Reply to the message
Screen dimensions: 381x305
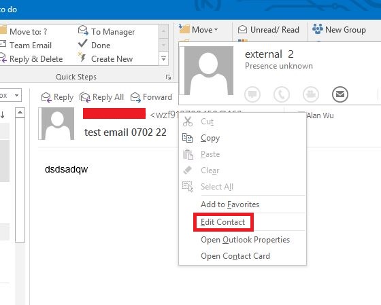tap(57, 97)
